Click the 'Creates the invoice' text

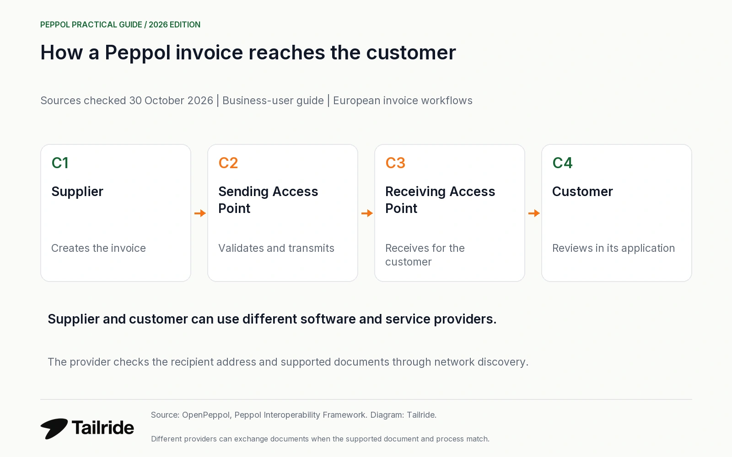click(x=98, y=248)
